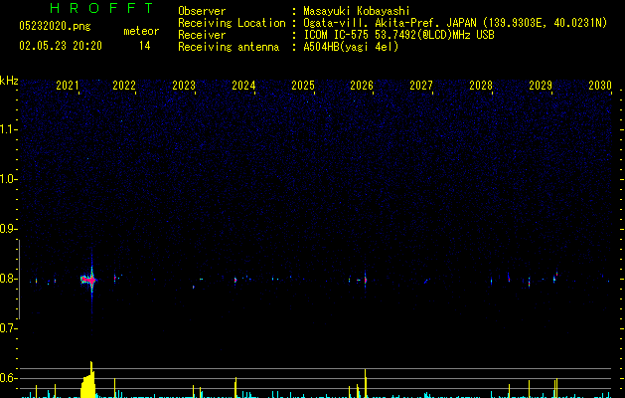Click the Receiving antenna label

(229, 47)
